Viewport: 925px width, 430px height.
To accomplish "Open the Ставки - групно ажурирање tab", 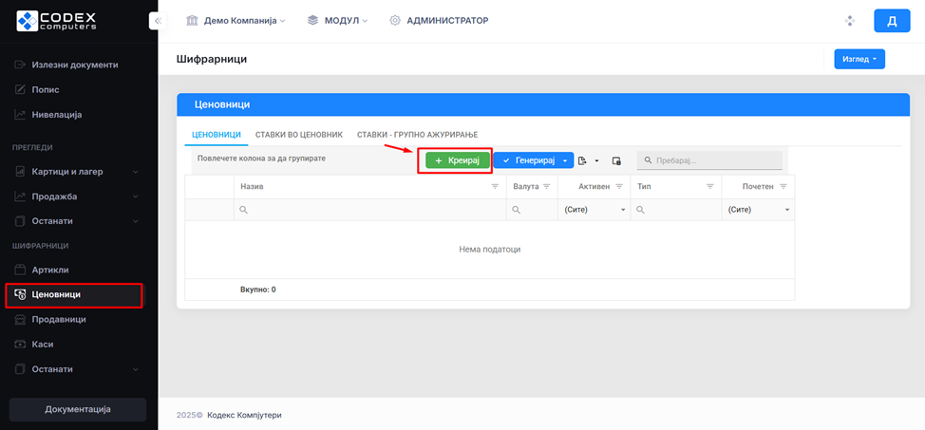I will coord(417,135).
